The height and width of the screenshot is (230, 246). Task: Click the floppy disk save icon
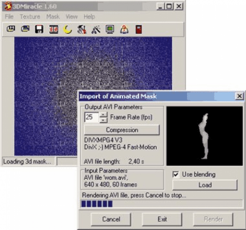[x=39, y=30]
